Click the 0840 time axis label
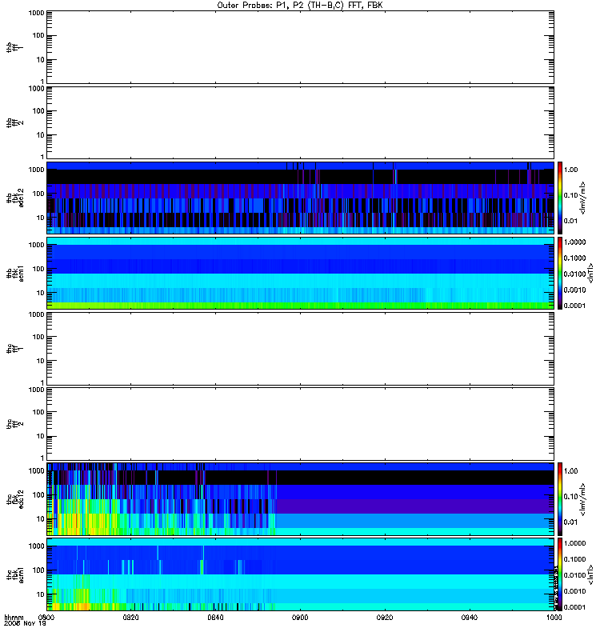Screen dimensions: 600x640 (x=215, y=618)
